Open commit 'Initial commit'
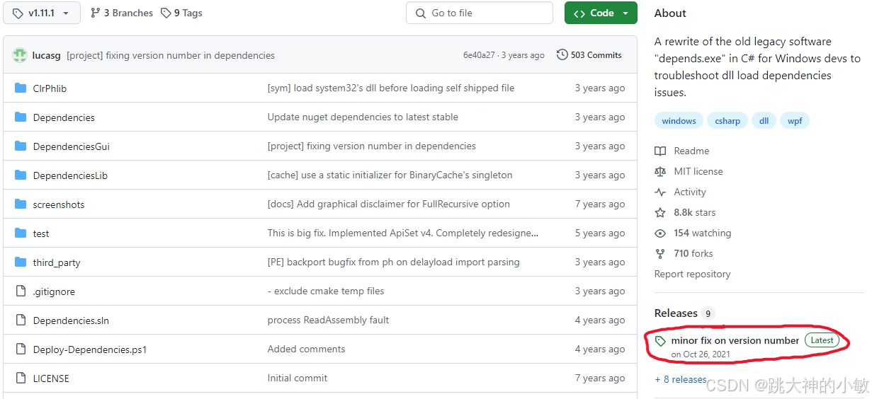 [x=298, y=378]
